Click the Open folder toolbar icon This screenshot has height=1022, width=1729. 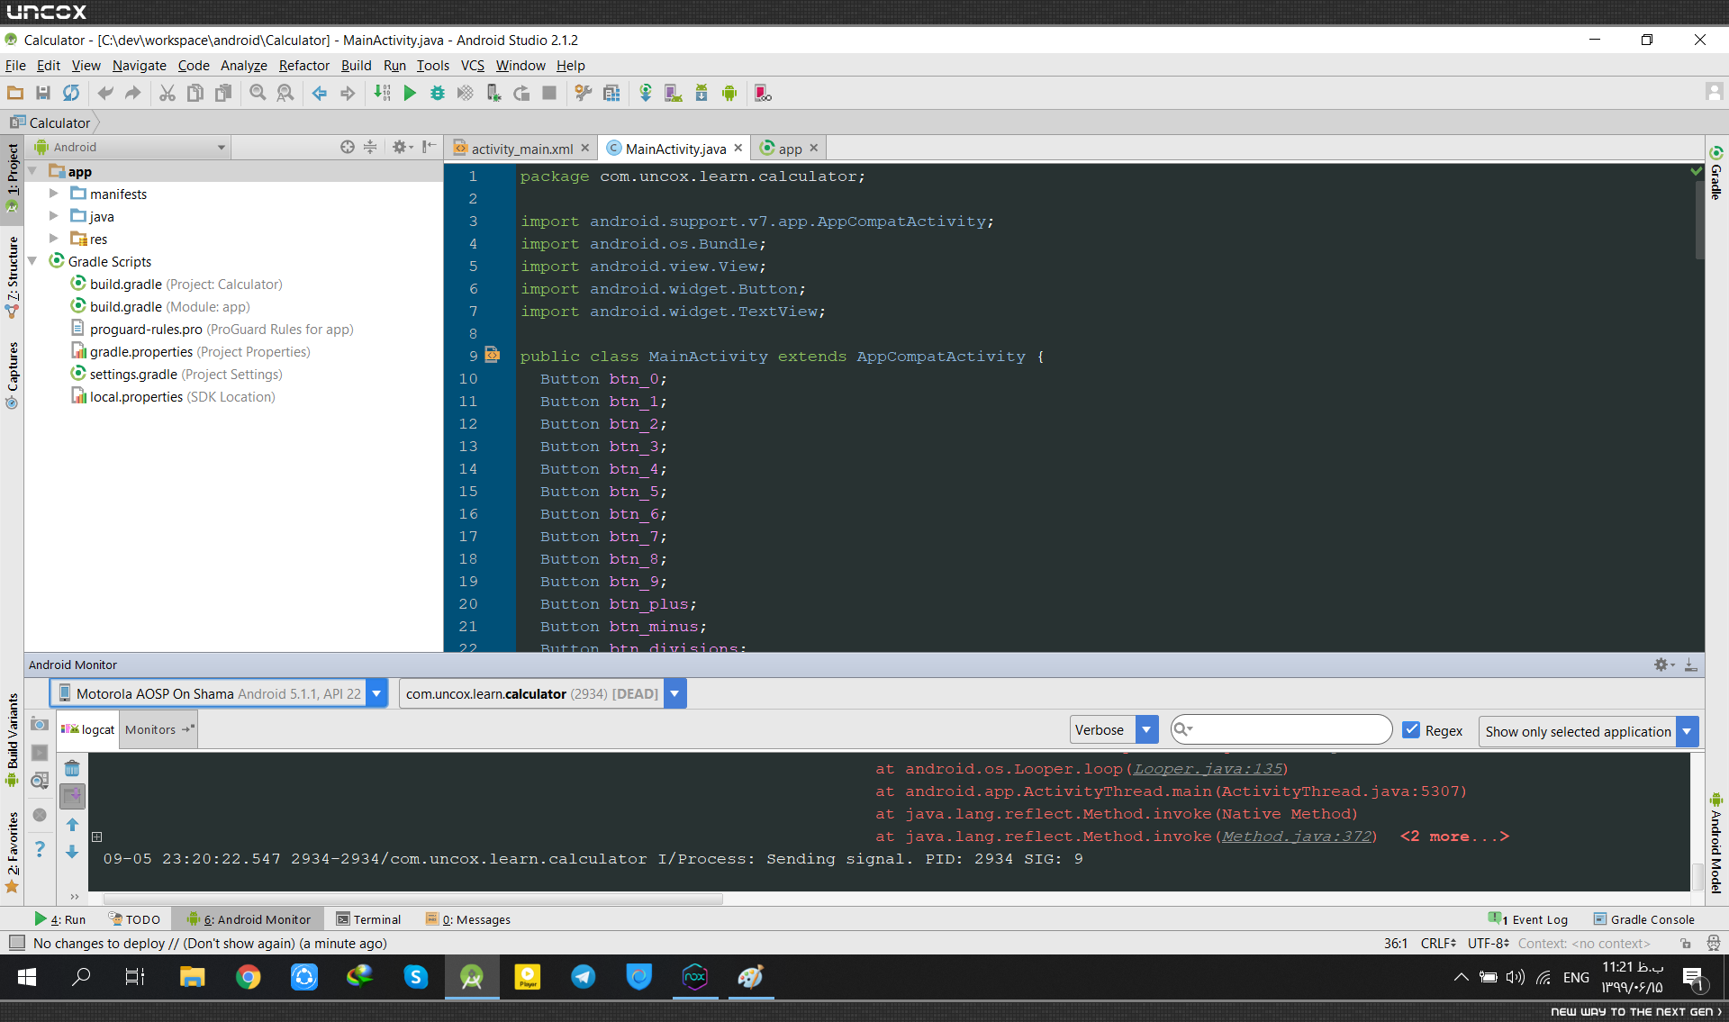pos(15,93)
